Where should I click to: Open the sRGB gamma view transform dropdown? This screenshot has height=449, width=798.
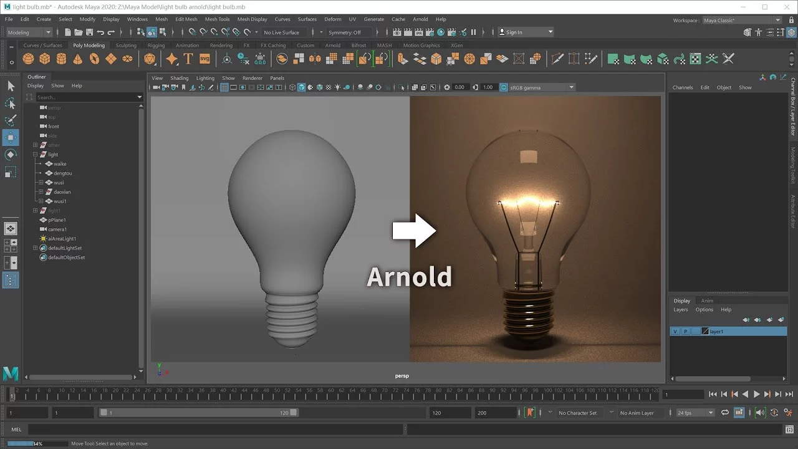(x=541, y=87)
